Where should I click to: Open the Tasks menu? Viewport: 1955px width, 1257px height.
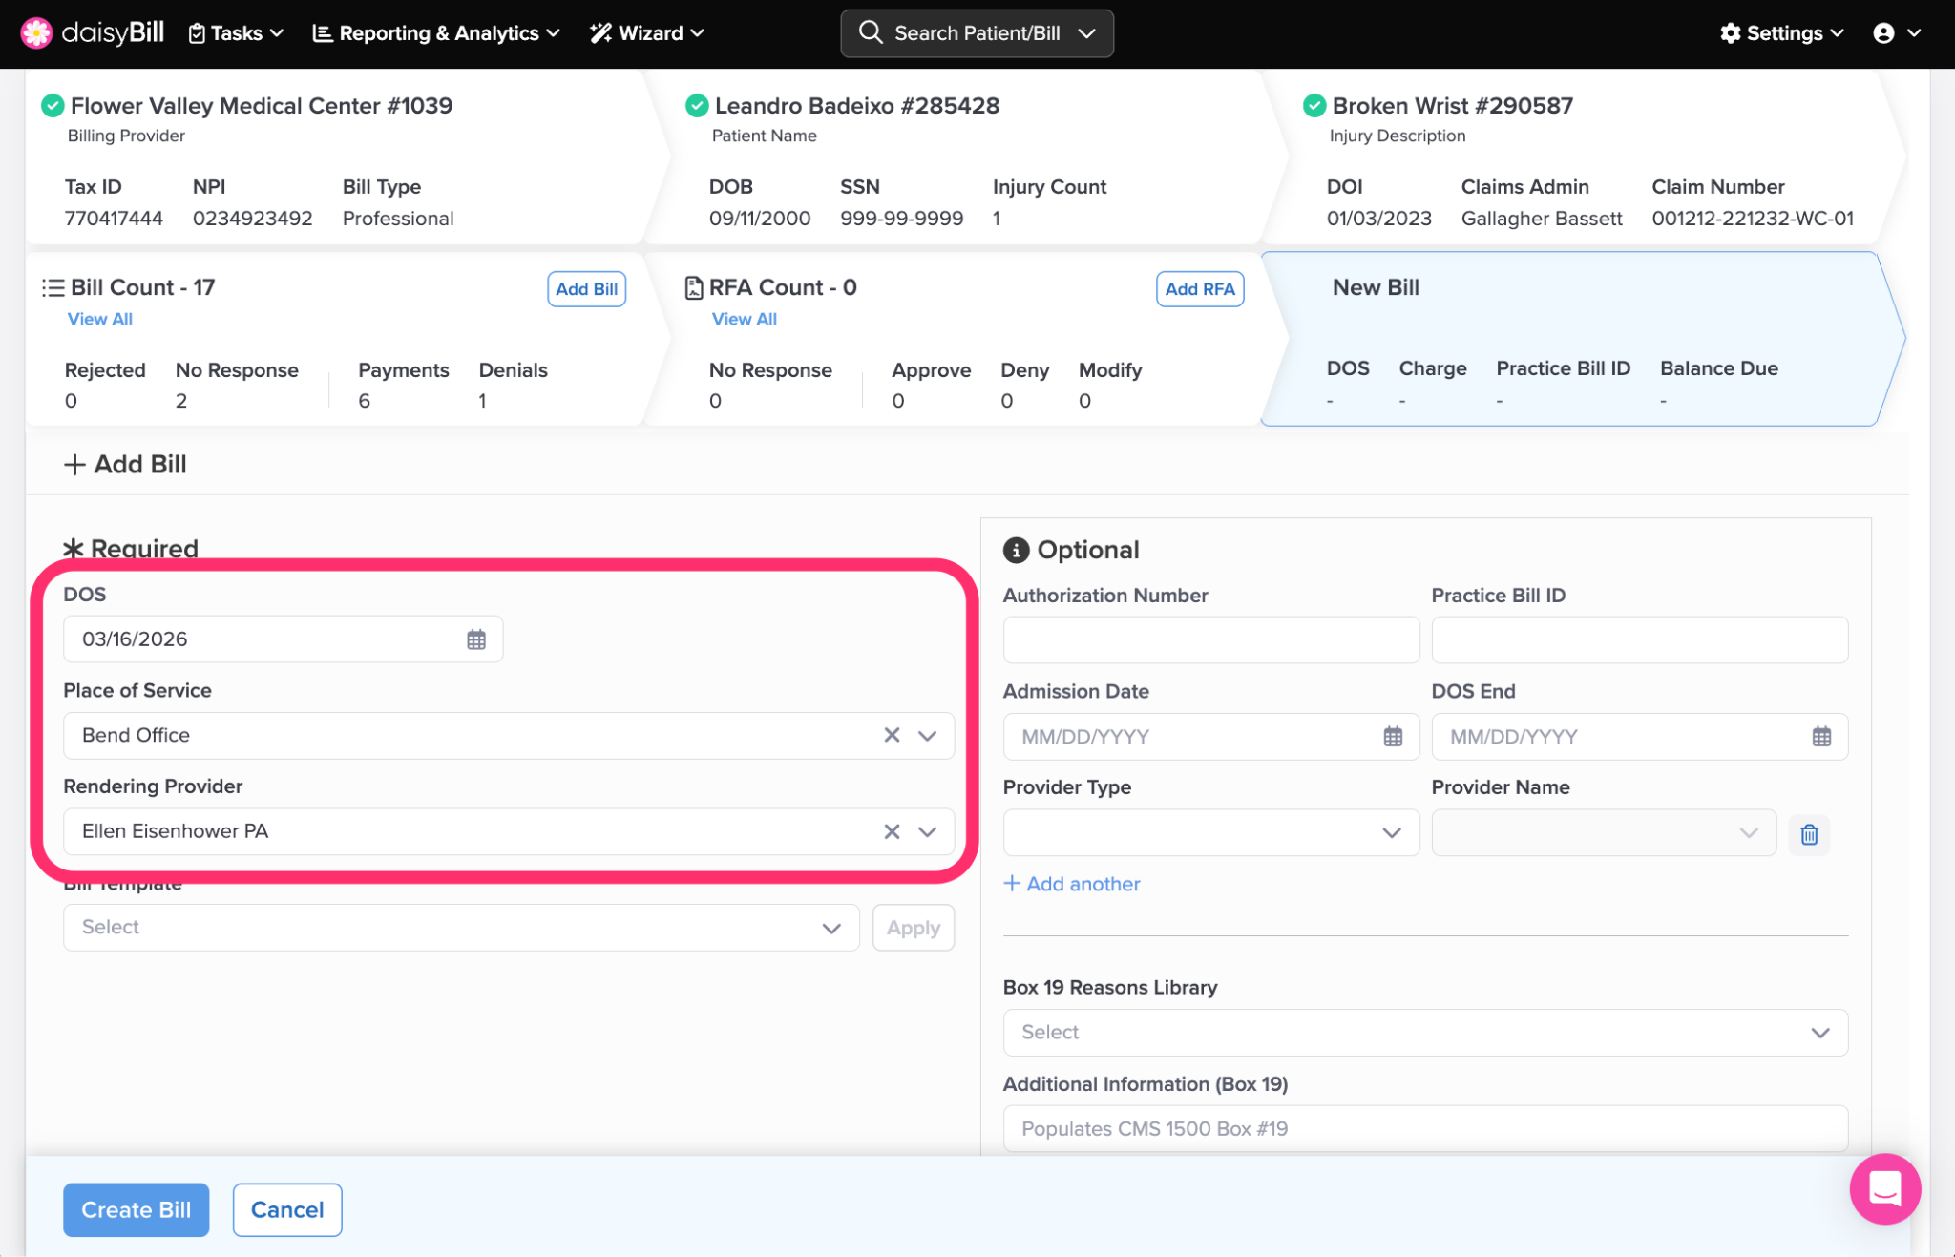click(x=237, y=33)
